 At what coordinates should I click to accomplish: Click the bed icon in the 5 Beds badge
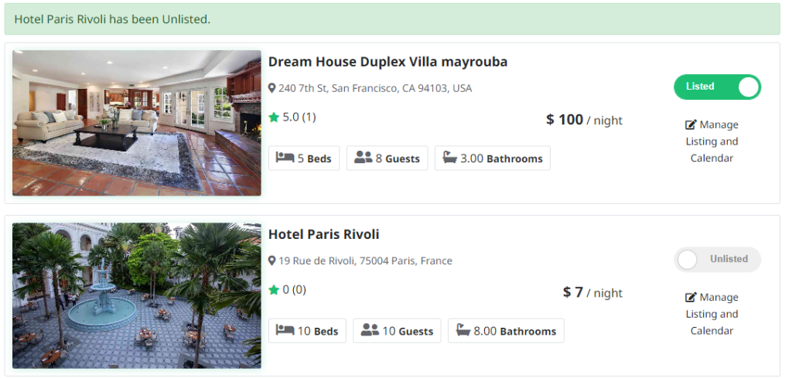pos(285,158)
